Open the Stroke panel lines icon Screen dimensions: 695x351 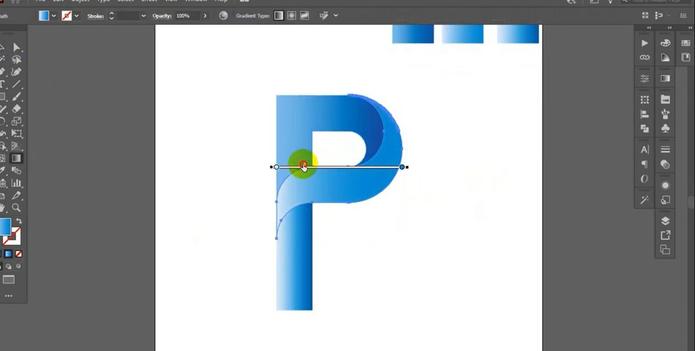[665, 150]
